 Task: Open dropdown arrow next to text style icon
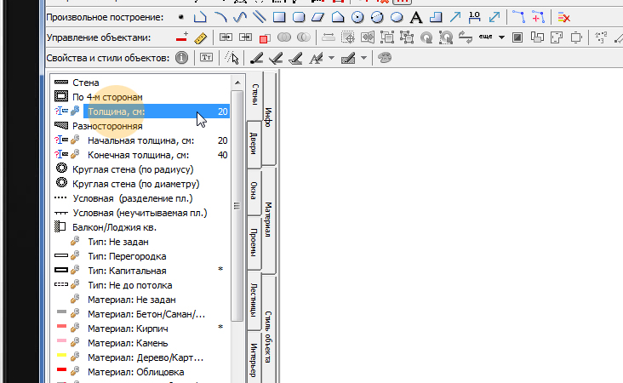pos(330,58)
